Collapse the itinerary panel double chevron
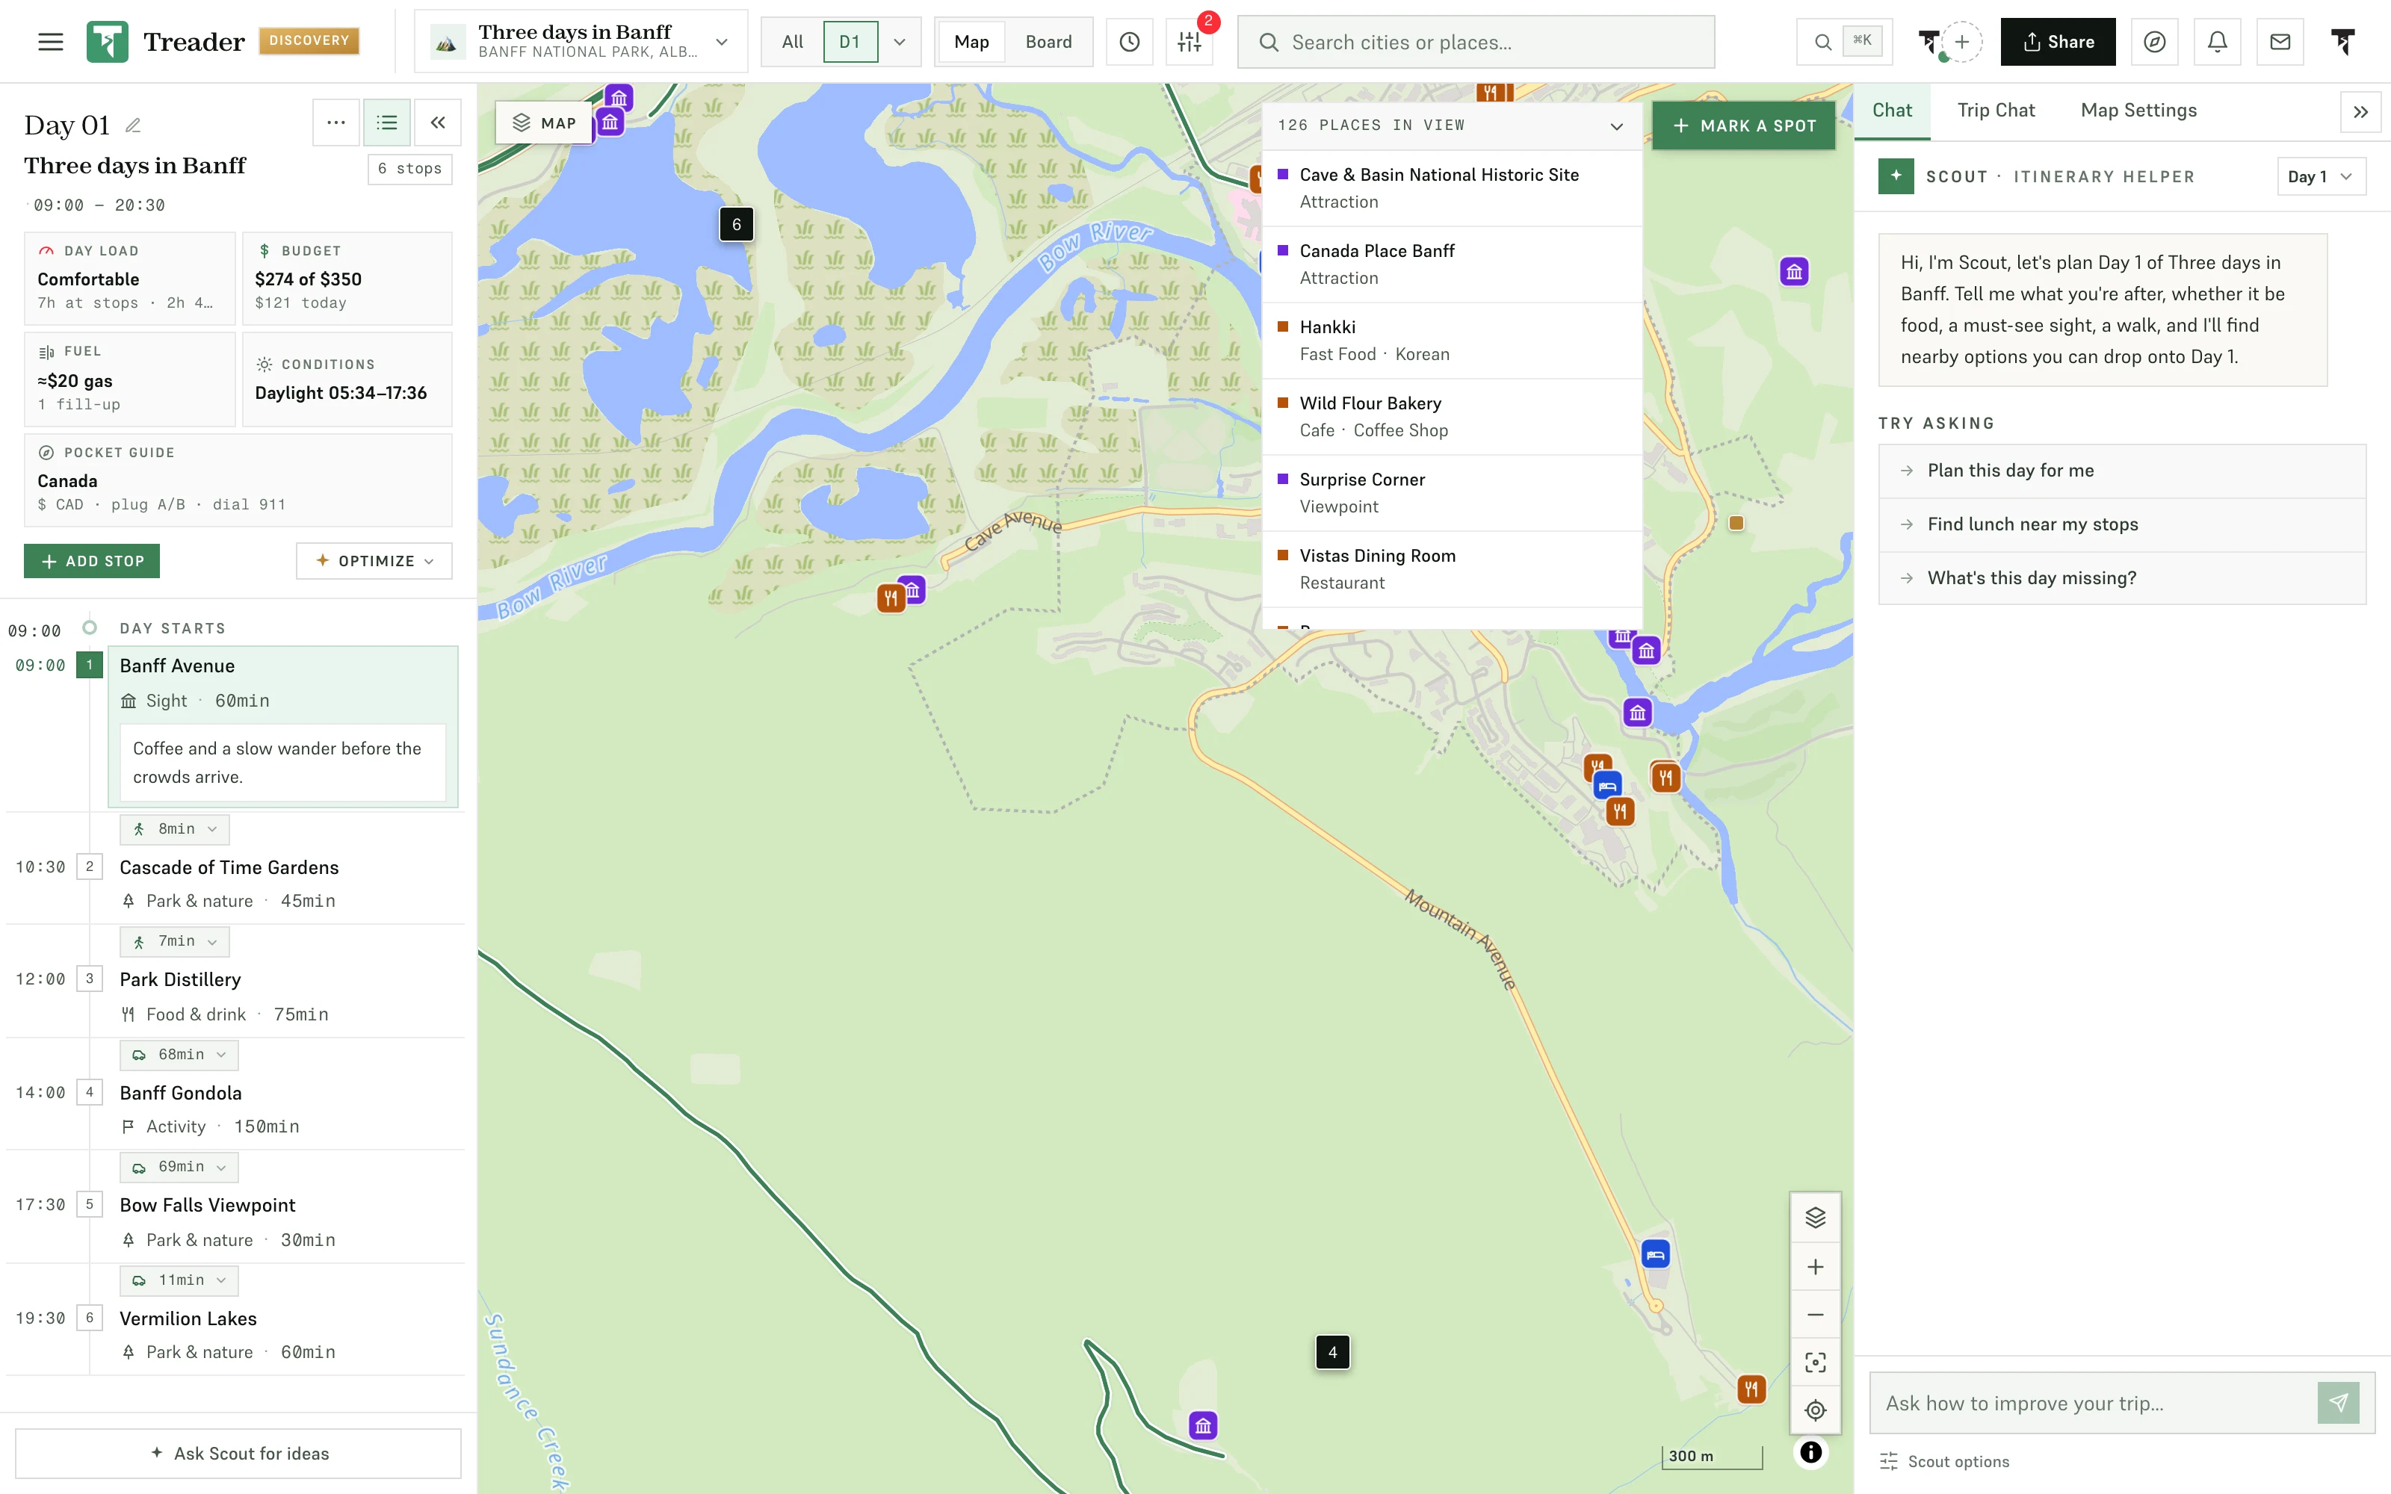The image size is (2391, 1494). 438,123
